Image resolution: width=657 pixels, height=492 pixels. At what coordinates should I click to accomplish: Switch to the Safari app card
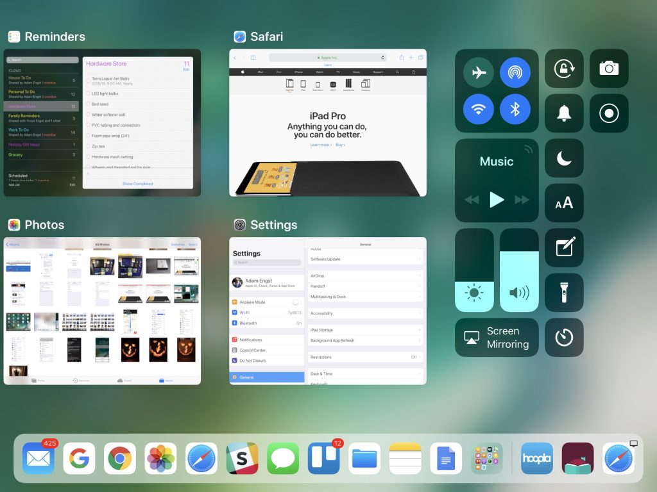pos(328,122)
